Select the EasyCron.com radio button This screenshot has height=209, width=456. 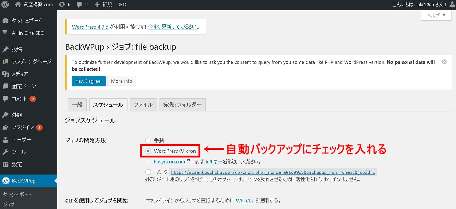[x=148, y=161]
